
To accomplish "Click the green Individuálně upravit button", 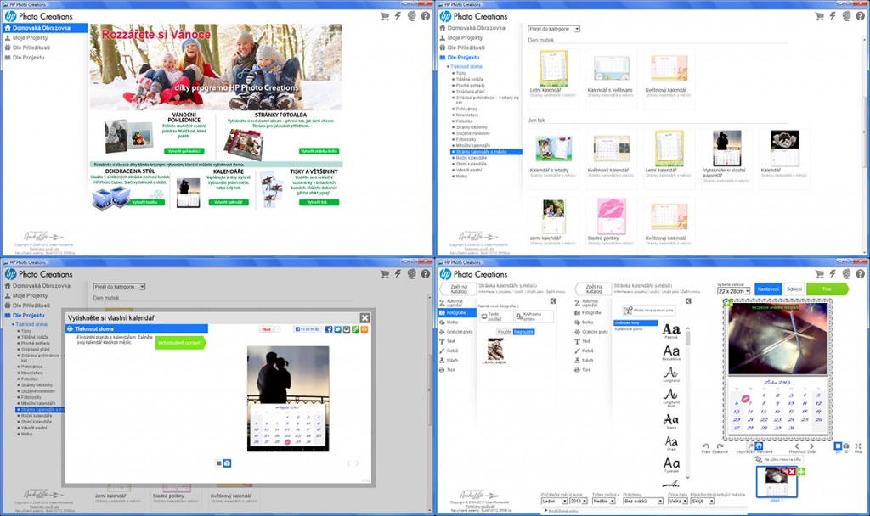I will pyautogui.click(x=180, y=343).
